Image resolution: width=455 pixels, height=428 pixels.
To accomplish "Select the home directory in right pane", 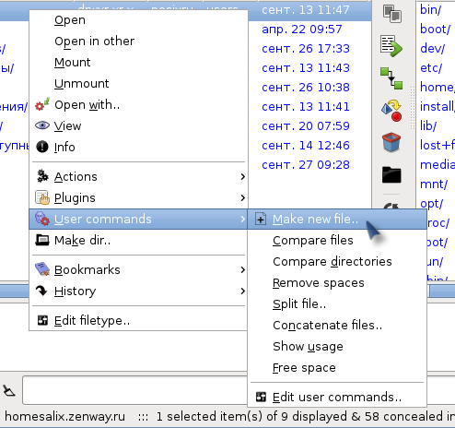I will pyautogui.click(x=437, y=88).
